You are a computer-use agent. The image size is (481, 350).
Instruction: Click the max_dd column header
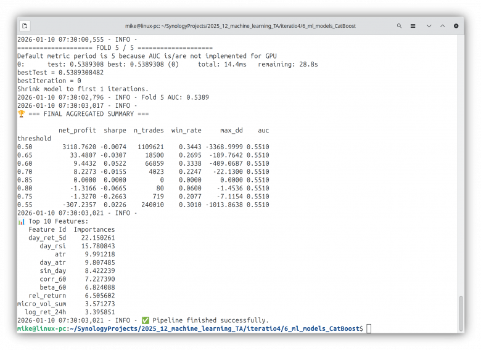(x=229, y=131)
